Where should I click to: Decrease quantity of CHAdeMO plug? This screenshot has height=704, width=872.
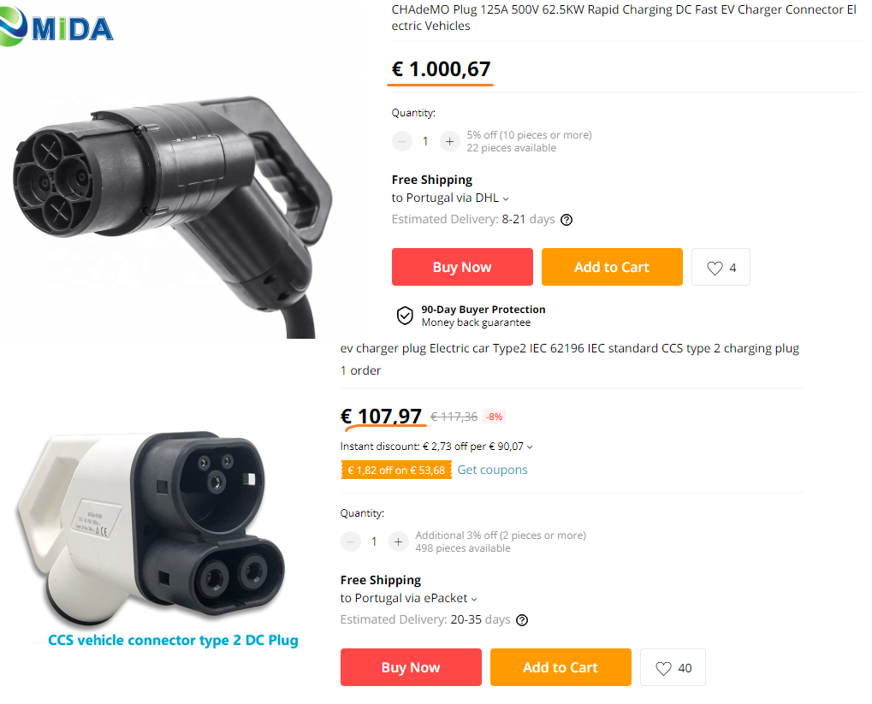coord(401,141)
